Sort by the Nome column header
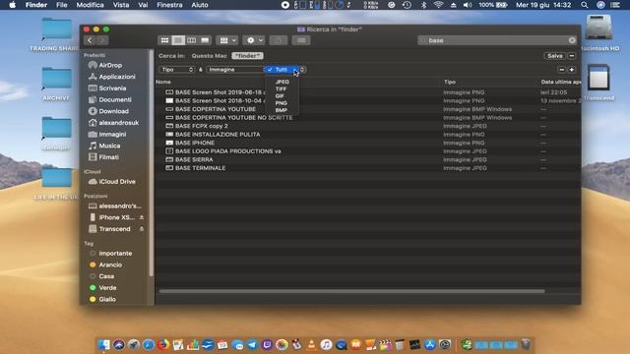The height and width of the screenshot is (354, 630). [x=163, y=82]
